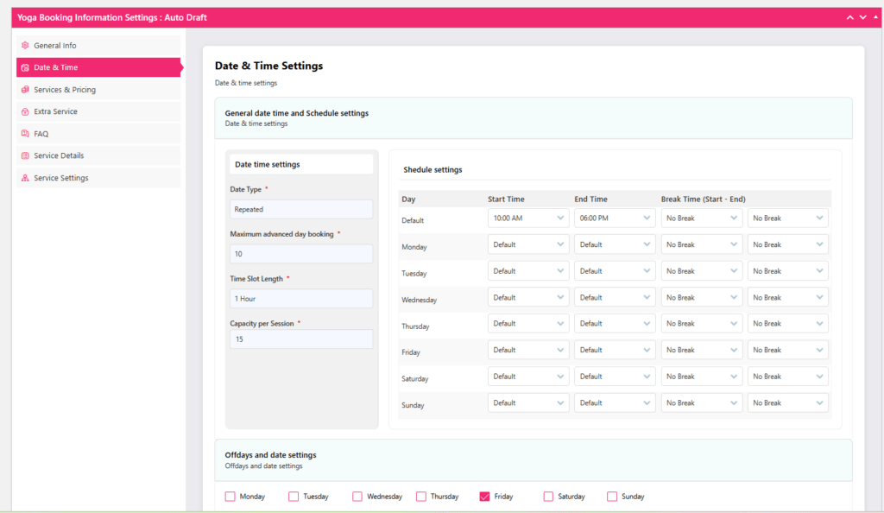Click the Service Details icon
884x513 pixels.
pos(25,155)
